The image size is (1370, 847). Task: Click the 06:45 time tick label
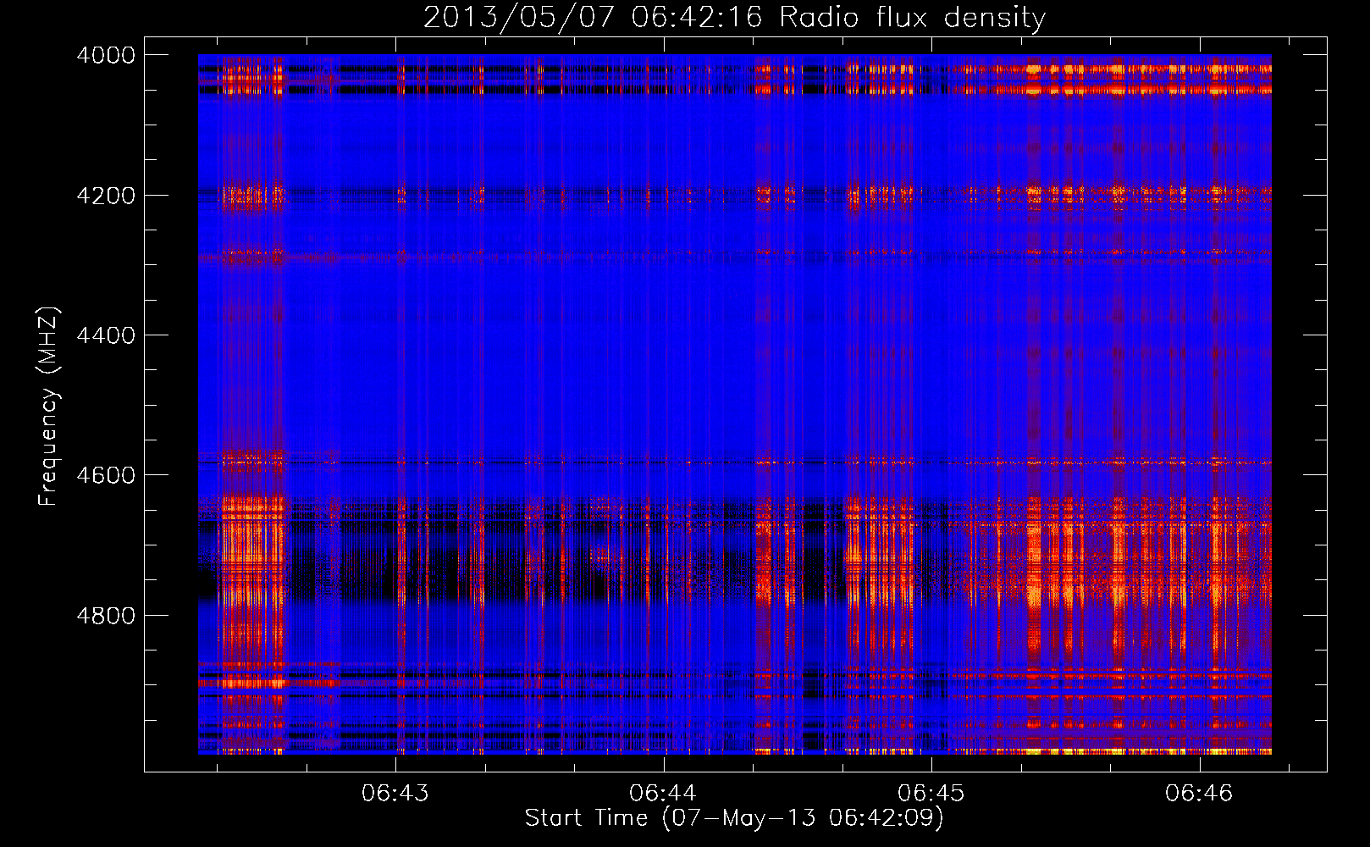(931, 794)
